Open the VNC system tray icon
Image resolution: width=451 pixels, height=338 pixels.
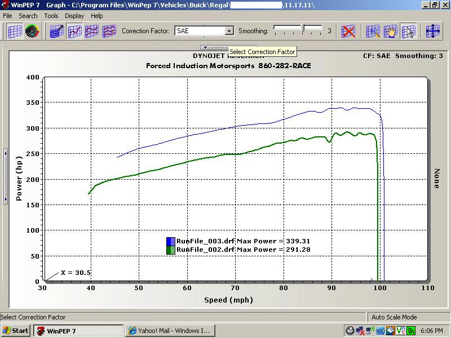tap(401, 331)
